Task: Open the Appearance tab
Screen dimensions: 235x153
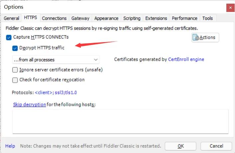Action: [x=106, y=18]
